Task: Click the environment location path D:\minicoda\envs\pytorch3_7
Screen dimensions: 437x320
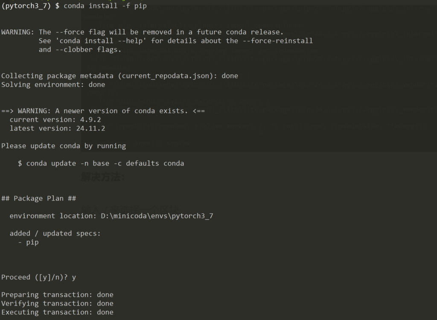Action: 157,216
